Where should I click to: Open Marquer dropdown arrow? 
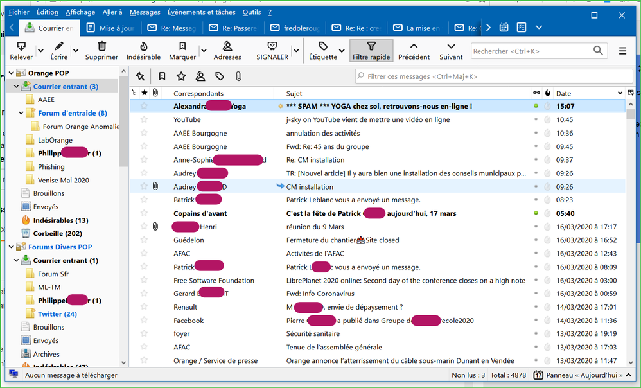click(x=204, y=51)
